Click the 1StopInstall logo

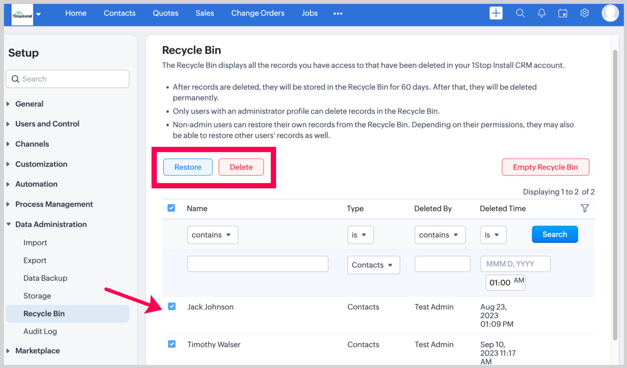[x=22, y=15]
